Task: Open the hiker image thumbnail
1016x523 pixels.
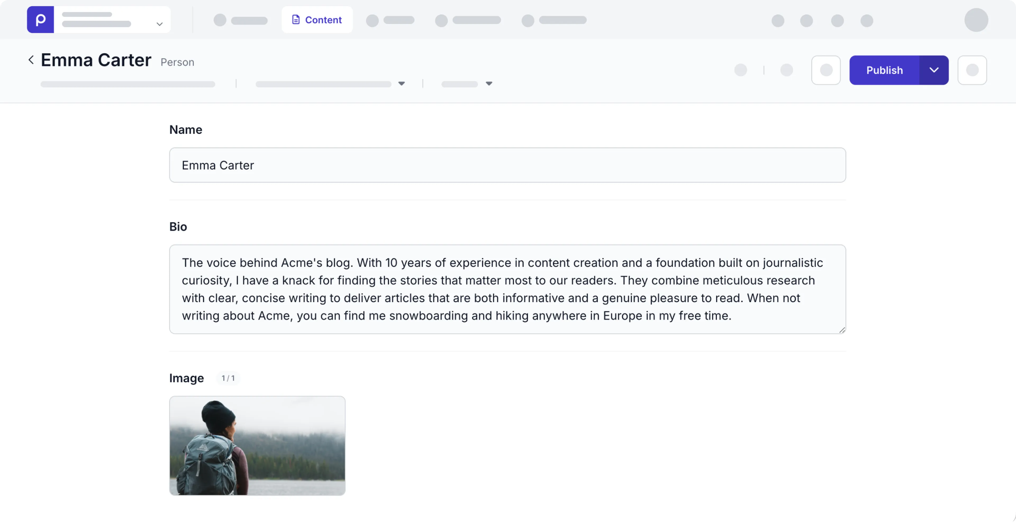Action: (x=257, y=446)
